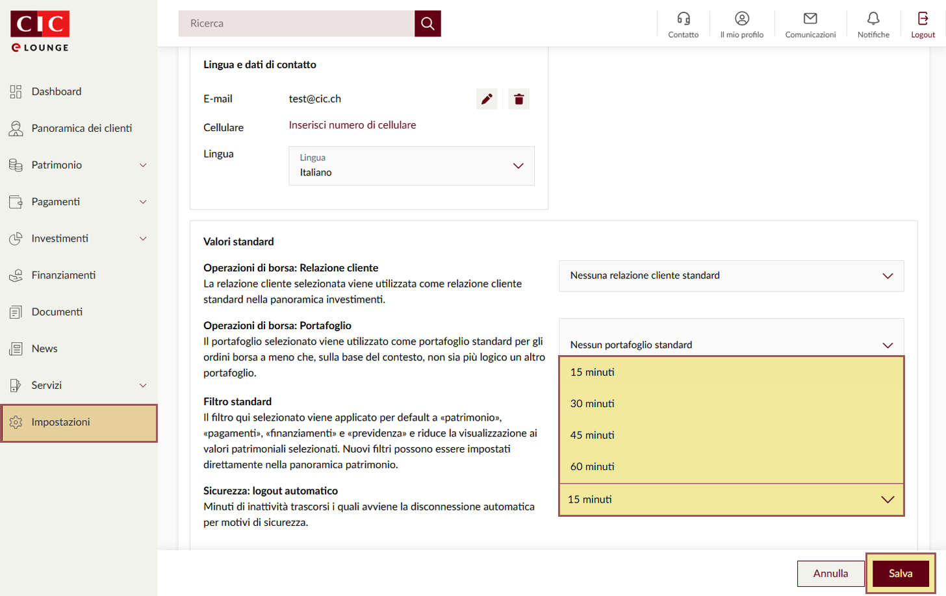
Task: Expand the Patrimonio sidebar section
Action: click(78, 165)
